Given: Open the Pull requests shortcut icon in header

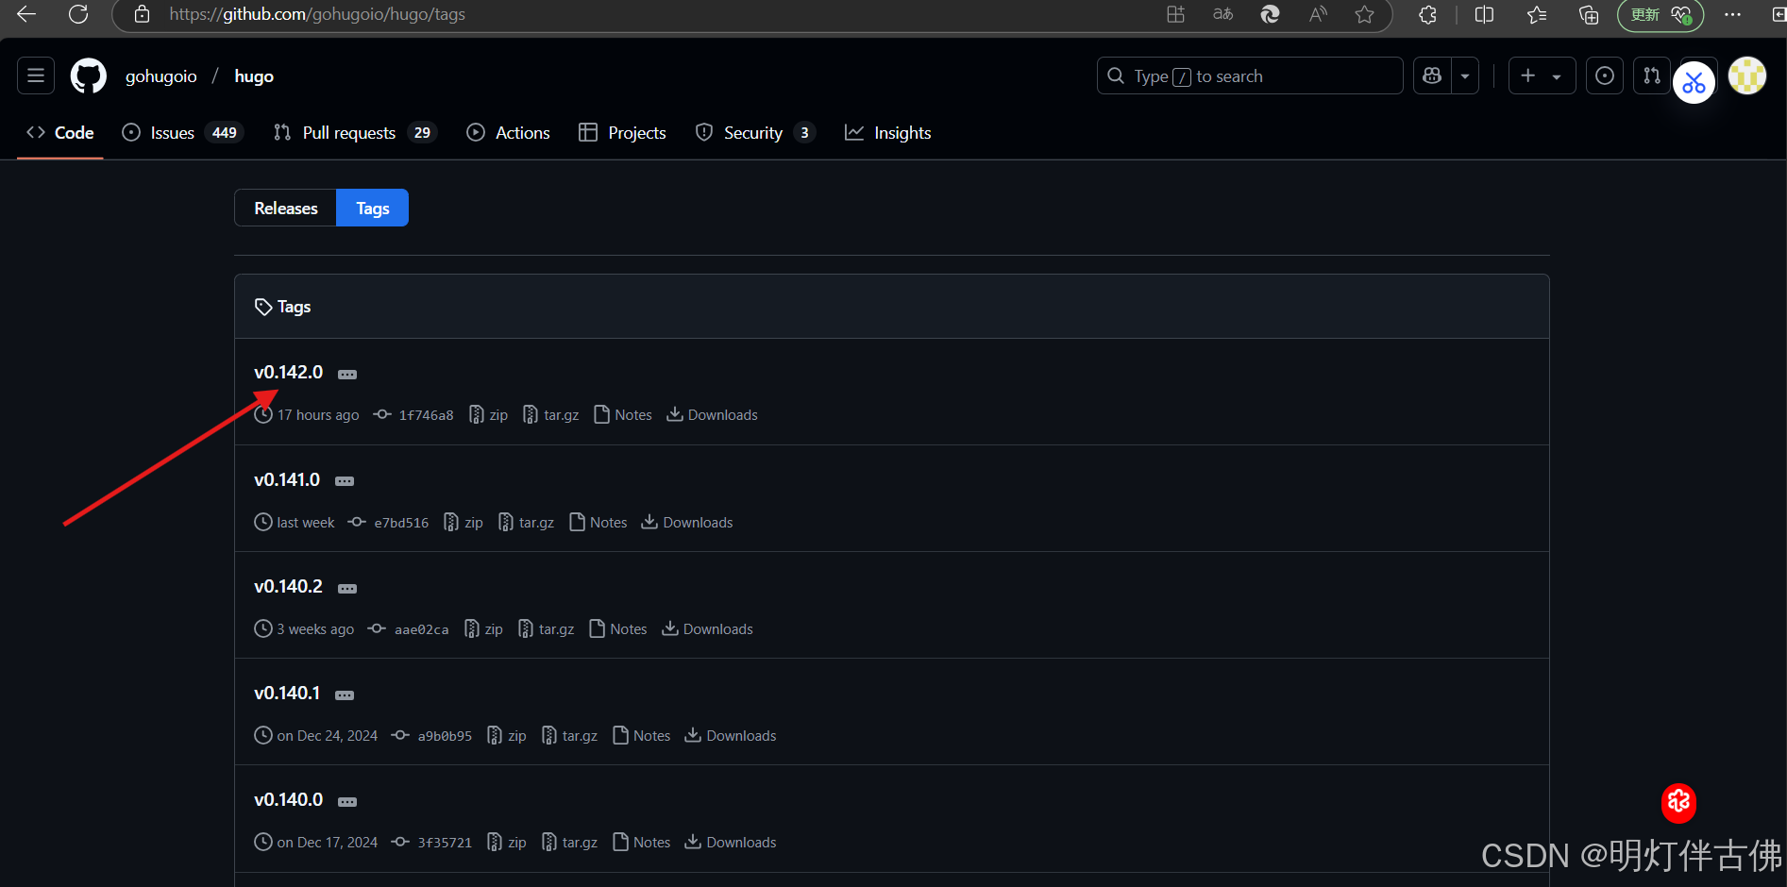Looking at the screenshot, I should pyautogui.click(x=1652, y=75).
